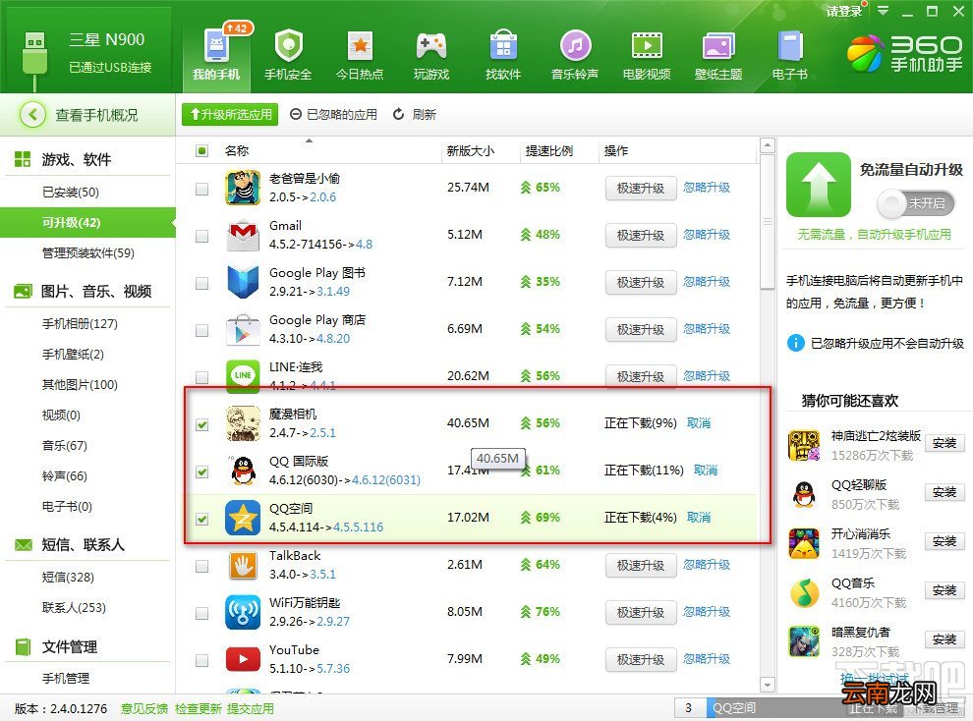Click the 老爸曾是小偷 app icon
The height and width of the screenshot is (721, 973).
244,188
